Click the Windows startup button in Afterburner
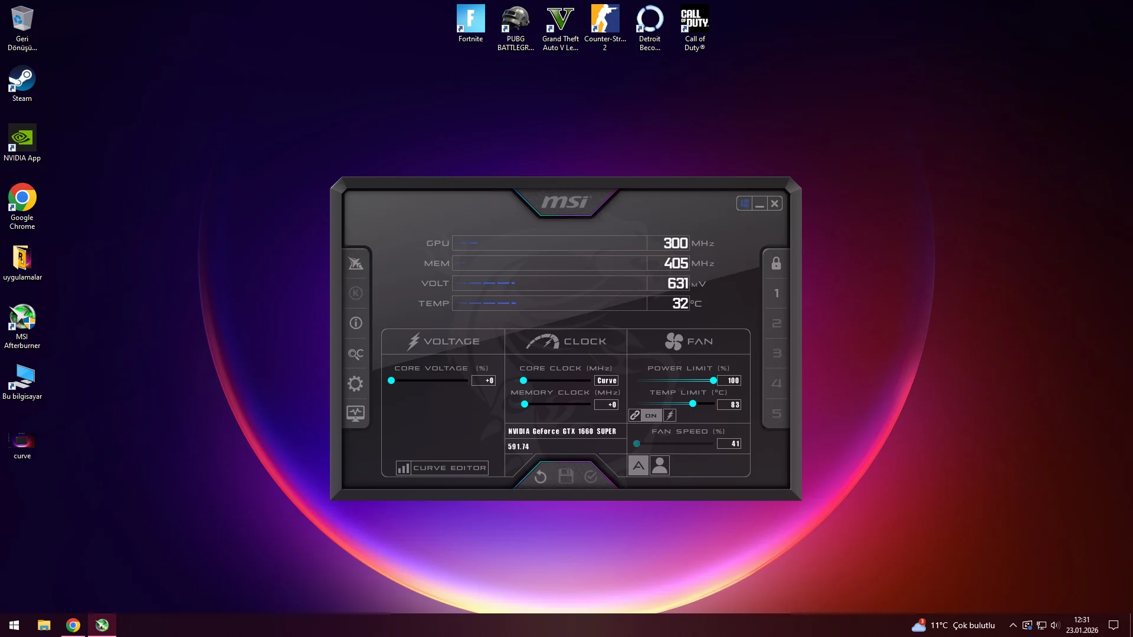Screen dimensions: 1133x637 744,203
